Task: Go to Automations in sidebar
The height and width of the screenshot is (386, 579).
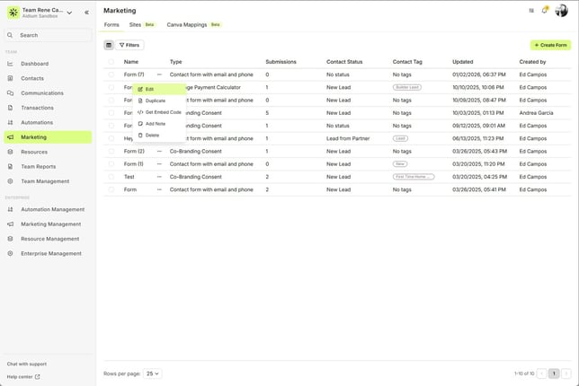Action: 37,122
